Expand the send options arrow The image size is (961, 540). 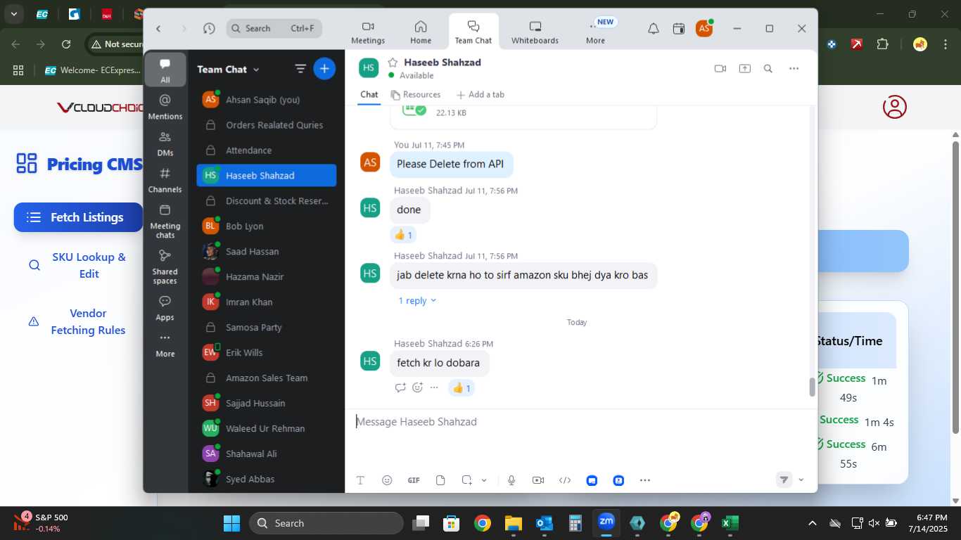[801, 480]
